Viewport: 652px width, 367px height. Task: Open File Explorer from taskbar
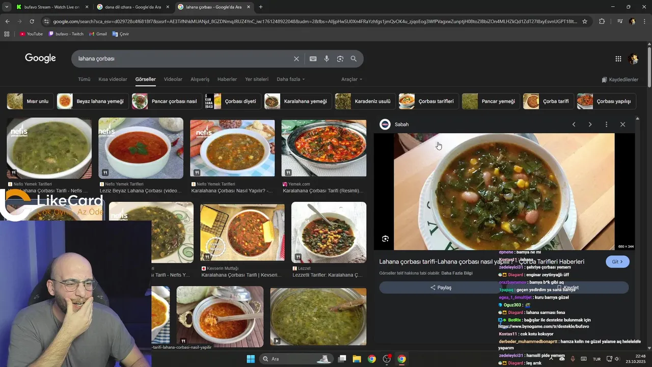357,359
